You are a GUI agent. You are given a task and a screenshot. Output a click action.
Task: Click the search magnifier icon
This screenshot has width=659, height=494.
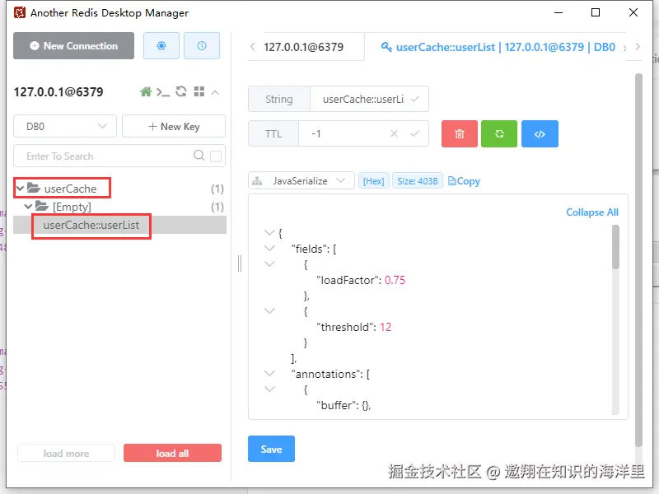coord(199,156)
